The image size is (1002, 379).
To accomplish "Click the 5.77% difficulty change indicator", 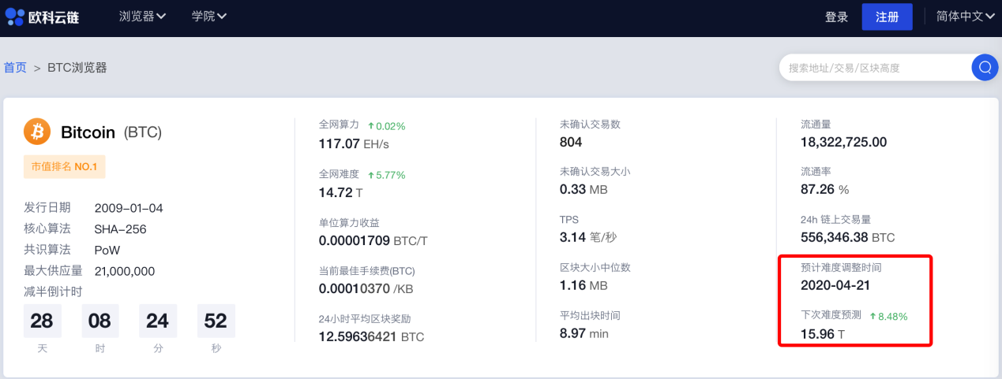I will click(x=386, y=174).
